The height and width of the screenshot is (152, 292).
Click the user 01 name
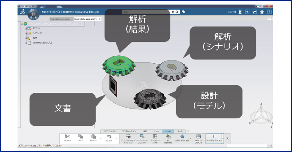[x=232, y=12]
